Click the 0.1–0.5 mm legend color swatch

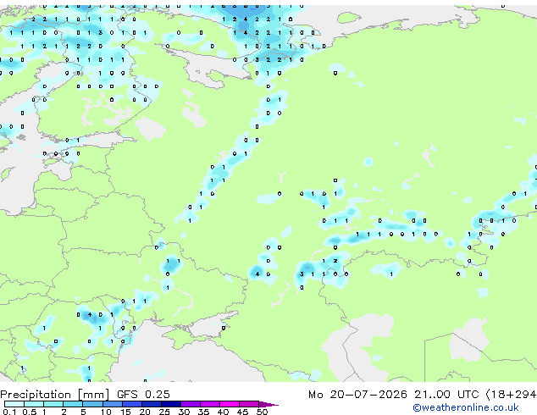click(x=14, y=404)
